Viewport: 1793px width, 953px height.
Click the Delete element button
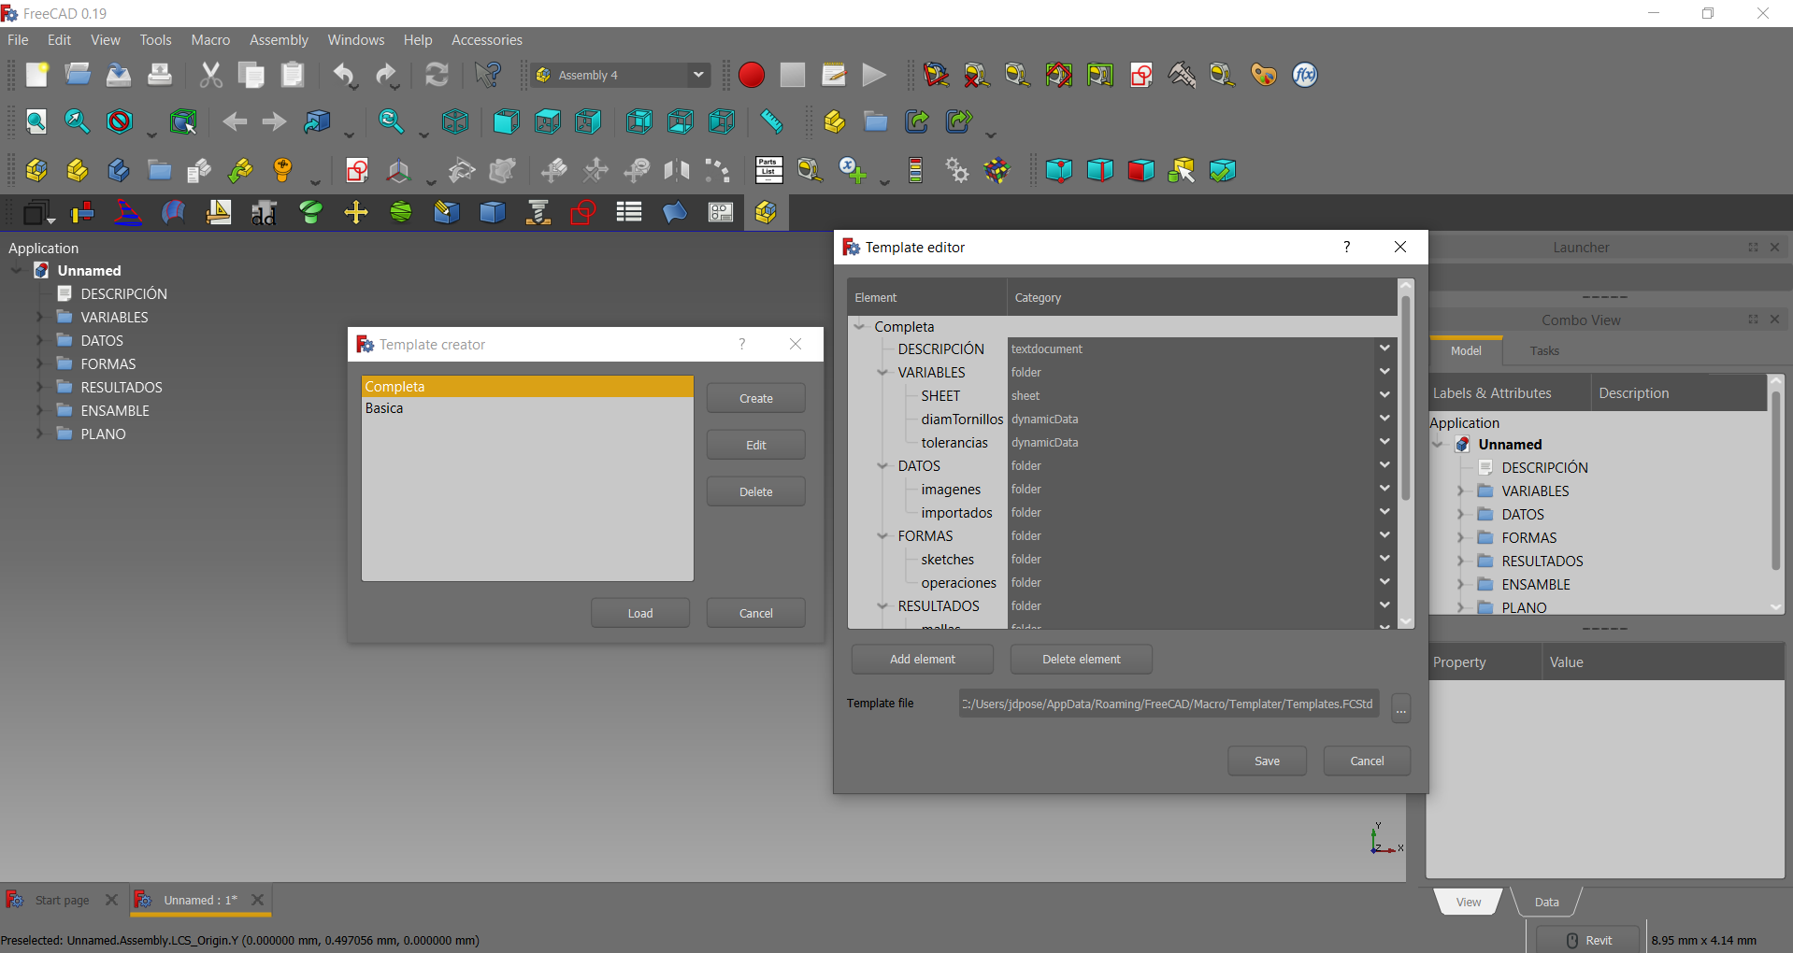[x=1082, y=660]
